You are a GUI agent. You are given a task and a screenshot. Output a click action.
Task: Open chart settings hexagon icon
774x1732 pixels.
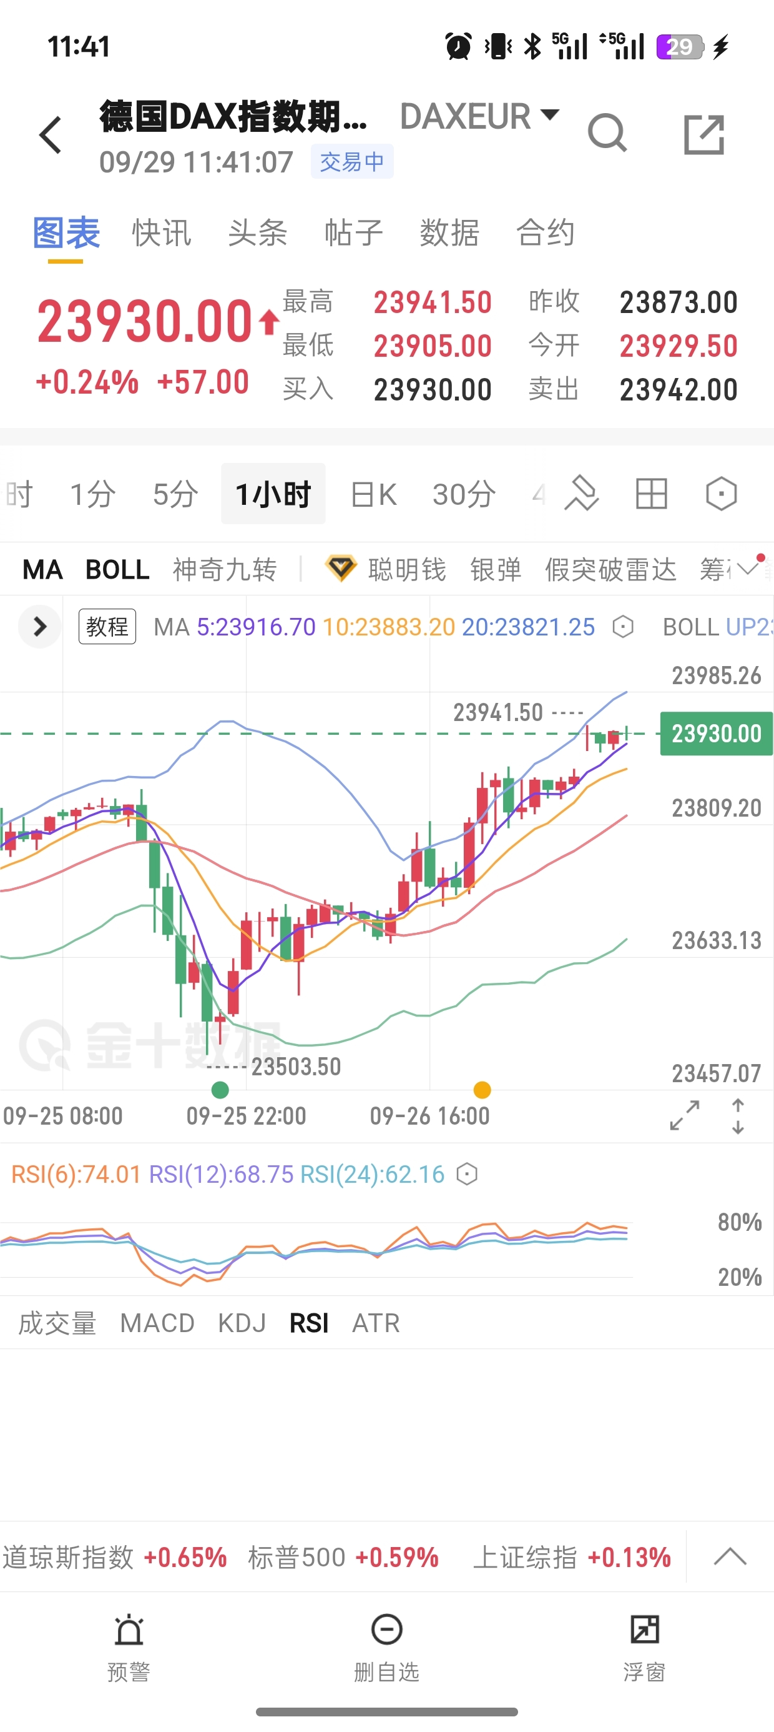(722, 494)
